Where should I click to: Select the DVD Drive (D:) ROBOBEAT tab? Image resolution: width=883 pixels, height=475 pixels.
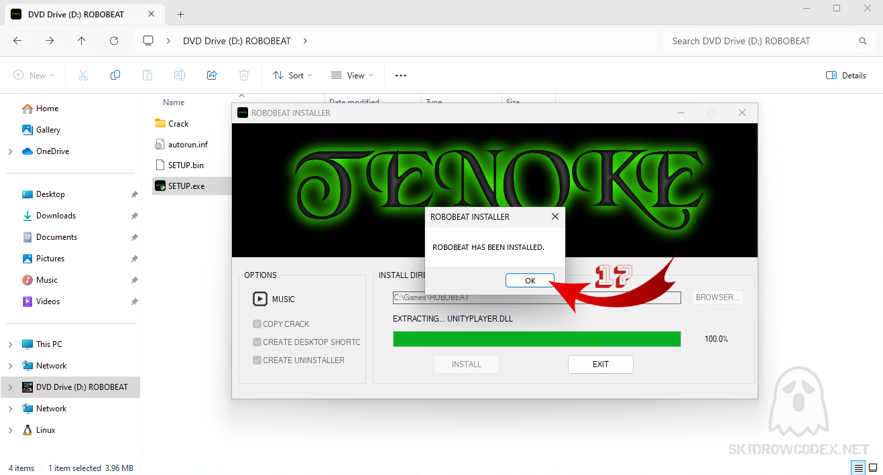85,14
